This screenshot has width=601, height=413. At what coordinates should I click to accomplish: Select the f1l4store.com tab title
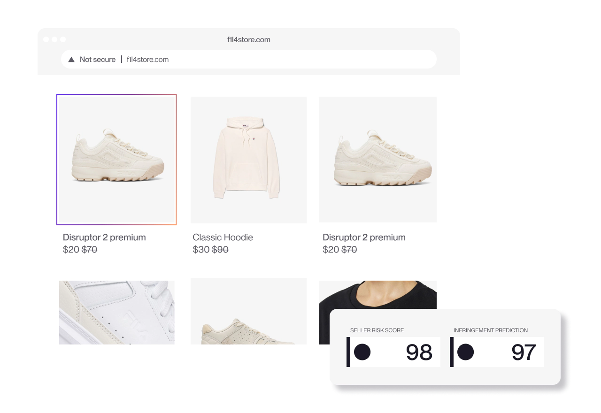(249, 39)
